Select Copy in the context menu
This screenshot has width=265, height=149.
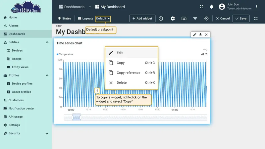coord(132,63)
